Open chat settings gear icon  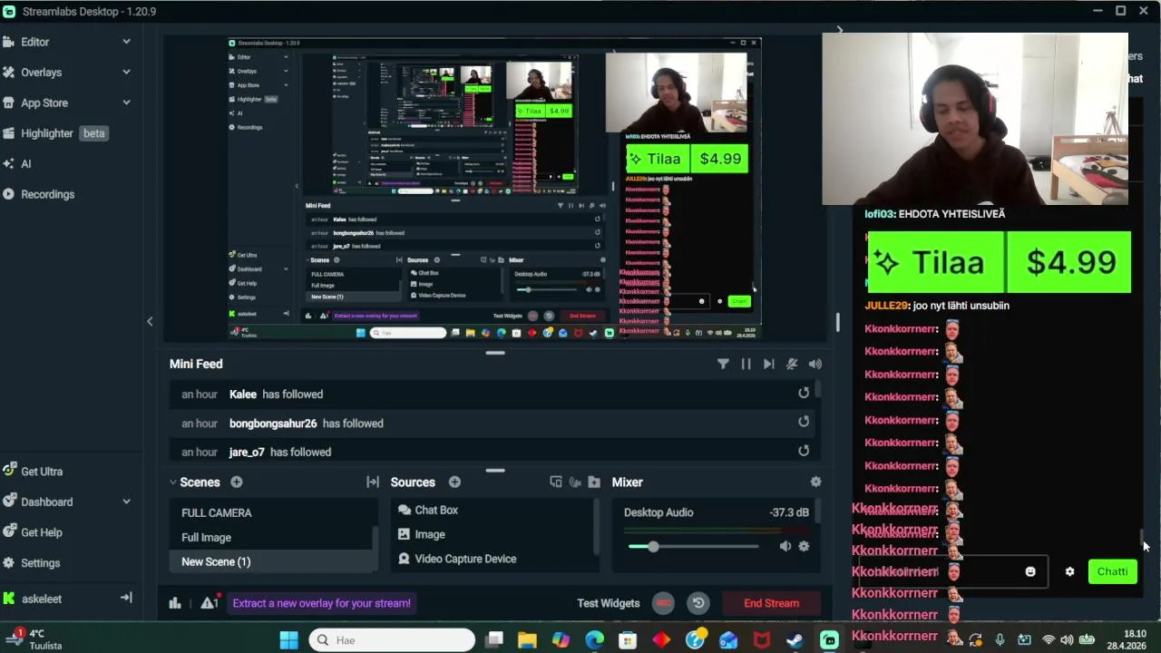[x=1069, y=571]
